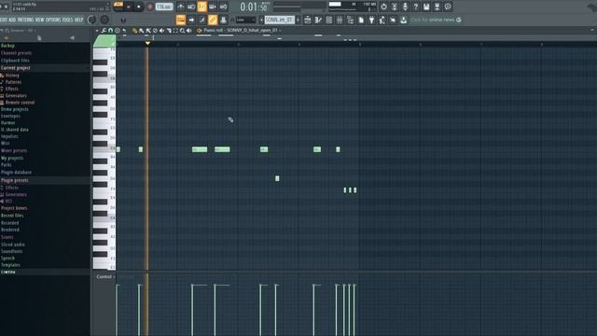The height and width of the screenshot is (336, 597).
Task: Click the speech bubble project info icon
Action: [x=448, y=7]
